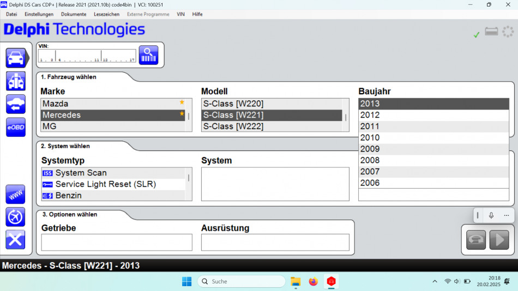The image size is (518, 291).
Task: Select Mercedes in the Marke list
Action: coord(113,115)
